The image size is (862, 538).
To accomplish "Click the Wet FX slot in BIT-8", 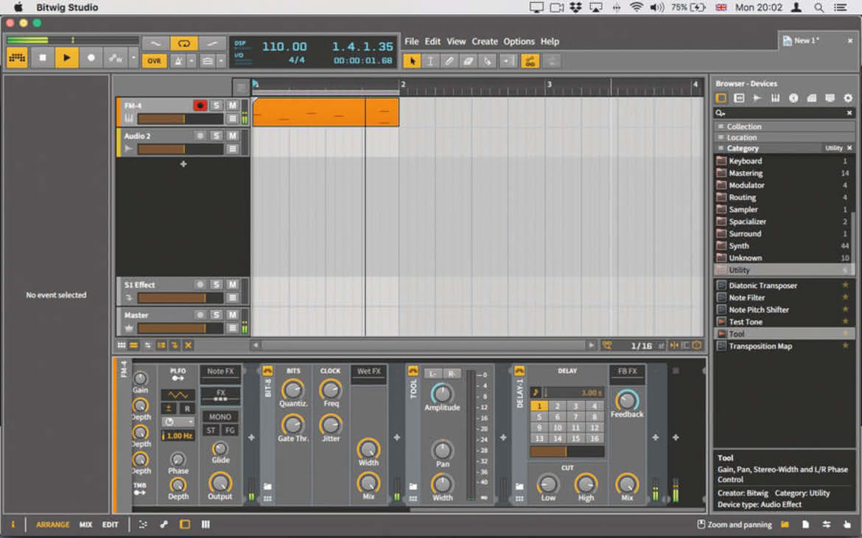I will point(368,371).
